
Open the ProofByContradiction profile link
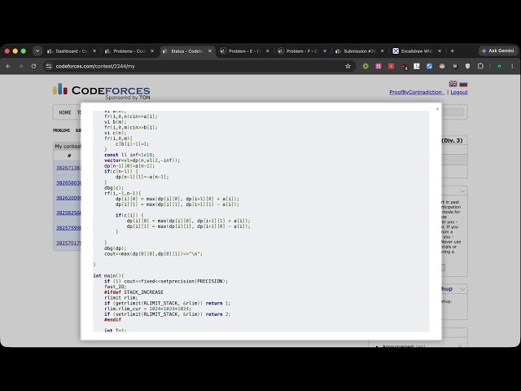[417, 92]
